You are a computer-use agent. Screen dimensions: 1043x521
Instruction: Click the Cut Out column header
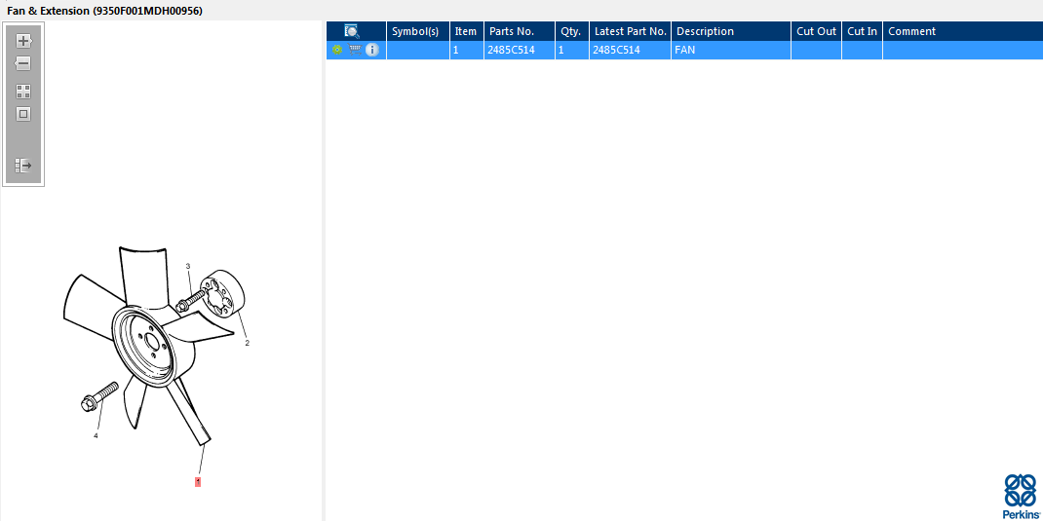tap(816, 31)
